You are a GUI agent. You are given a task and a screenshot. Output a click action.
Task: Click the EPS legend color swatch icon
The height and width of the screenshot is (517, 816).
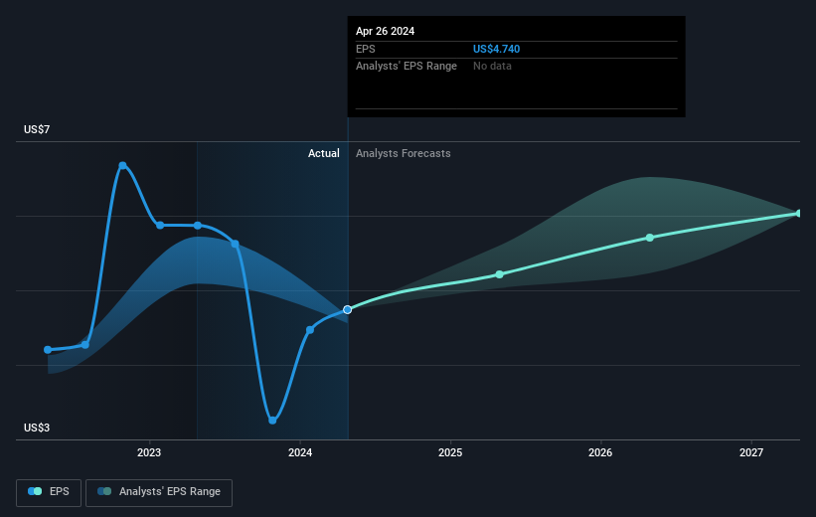click(35, 491)
